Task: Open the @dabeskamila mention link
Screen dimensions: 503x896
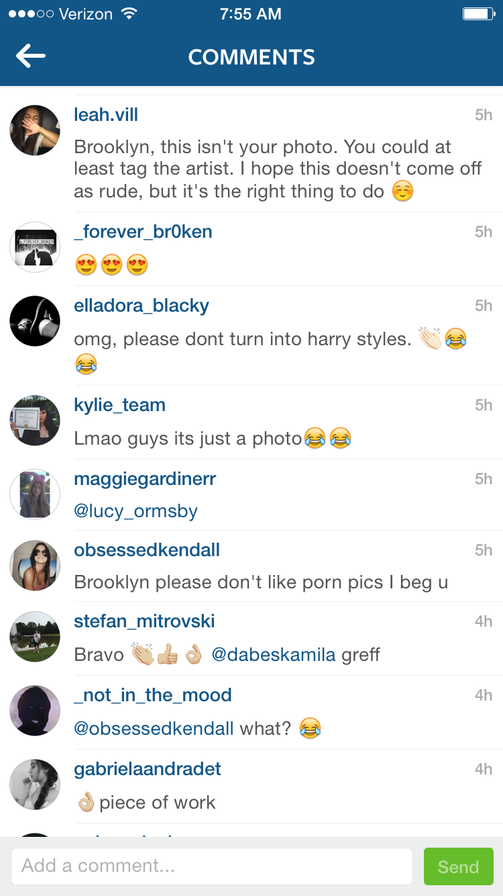Action: [x=273, y=654]
